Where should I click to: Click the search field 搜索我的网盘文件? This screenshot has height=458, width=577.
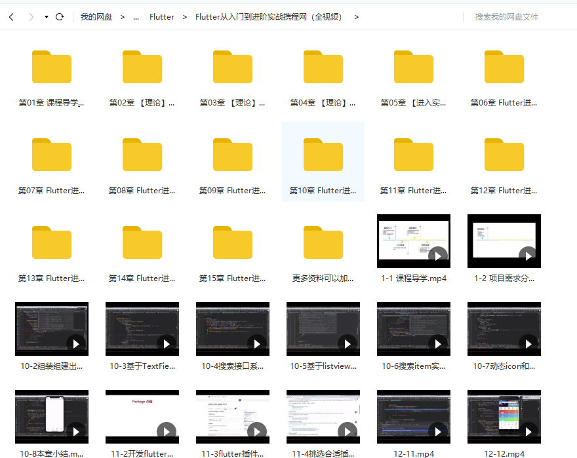coord(518,16)
